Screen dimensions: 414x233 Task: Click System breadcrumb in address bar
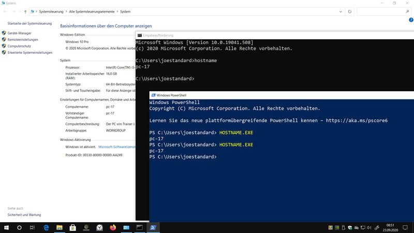pyautogui.click(x=125, y=11)
